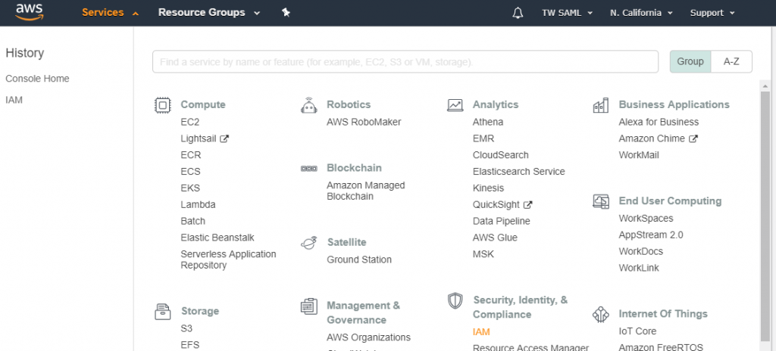
Task: Open WorkSpaces service
Action: (x=646, y=219)
